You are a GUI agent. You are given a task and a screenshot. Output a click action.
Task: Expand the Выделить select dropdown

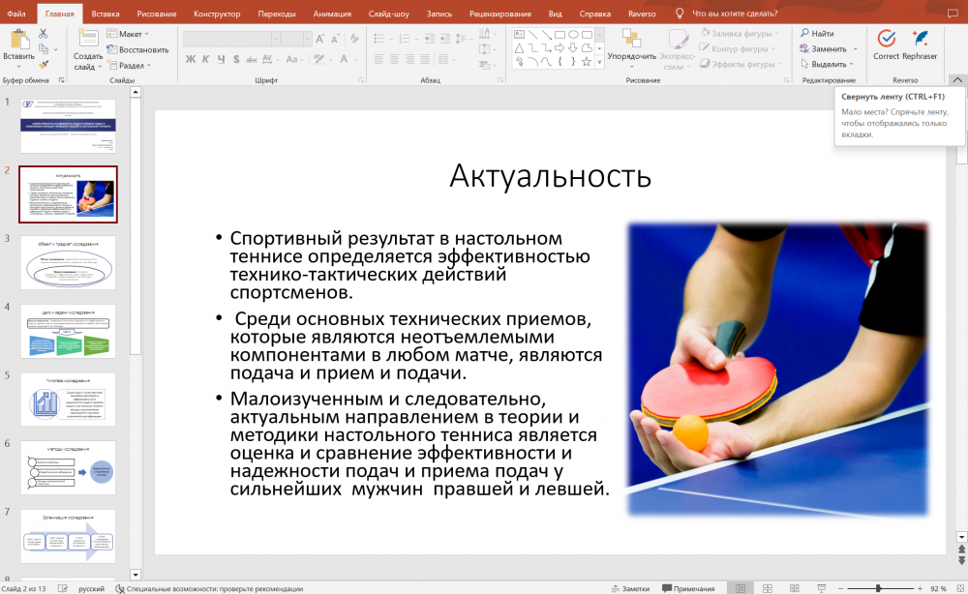(x=851, y=64)
